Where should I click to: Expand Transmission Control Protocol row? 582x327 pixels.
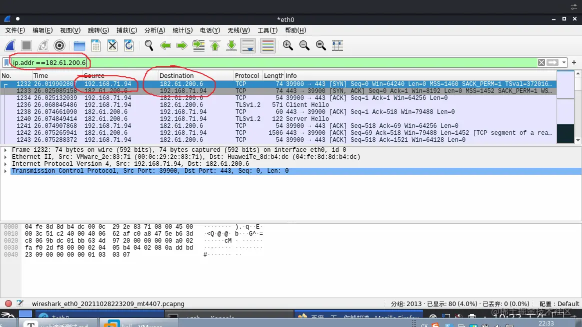pyautogui.click(x=5, y=171)
